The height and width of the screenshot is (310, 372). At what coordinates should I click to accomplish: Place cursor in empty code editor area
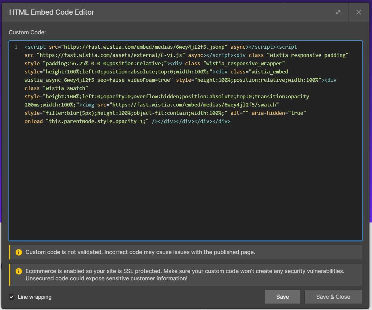pyautogui.click(x=184, y=184)
